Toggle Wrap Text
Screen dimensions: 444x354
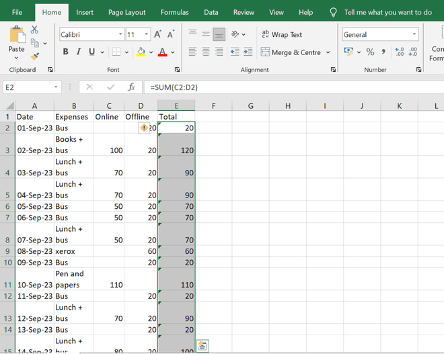(282, 34)
